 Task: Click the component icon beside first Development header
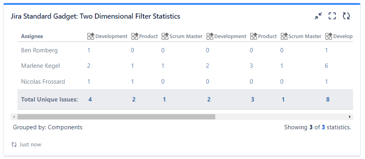[91, 36]
